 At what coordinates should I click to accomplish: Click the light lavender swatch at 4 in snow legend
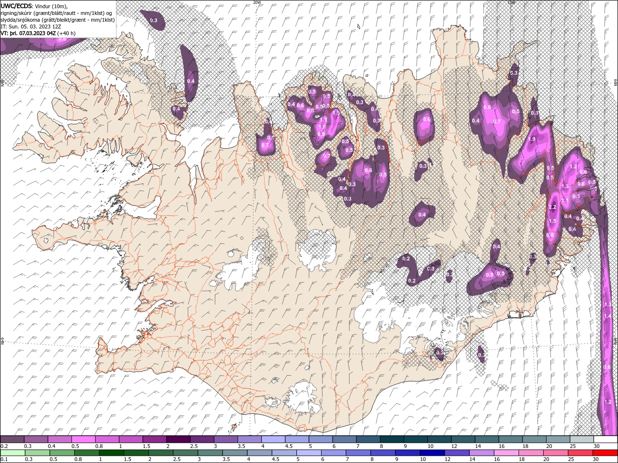click(273, 439)
